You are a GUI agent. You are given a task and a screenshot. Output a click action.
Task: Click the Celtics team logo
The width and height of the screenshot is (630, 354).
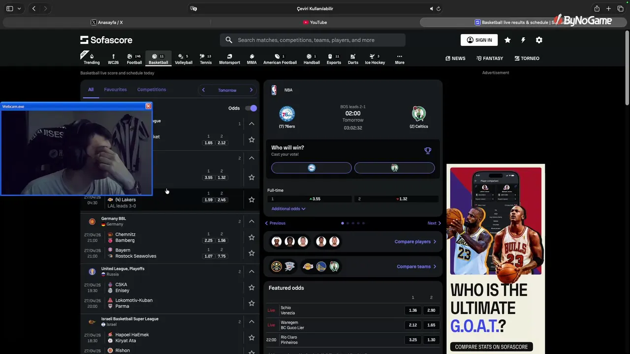(x=419, y=114)
